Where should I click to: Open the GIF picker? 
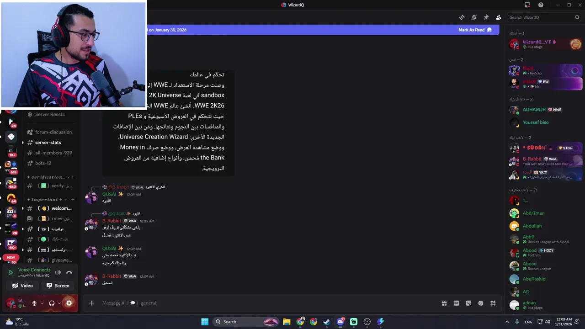456,303
